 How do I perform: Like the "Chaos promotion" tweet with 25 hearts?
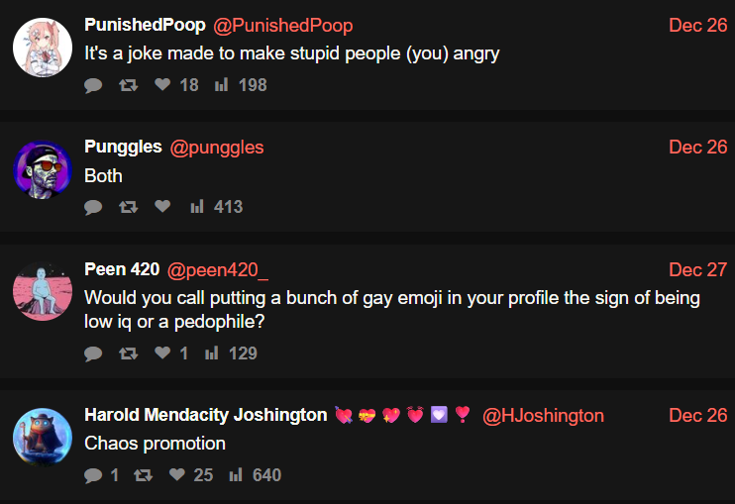tap(177, 474)
